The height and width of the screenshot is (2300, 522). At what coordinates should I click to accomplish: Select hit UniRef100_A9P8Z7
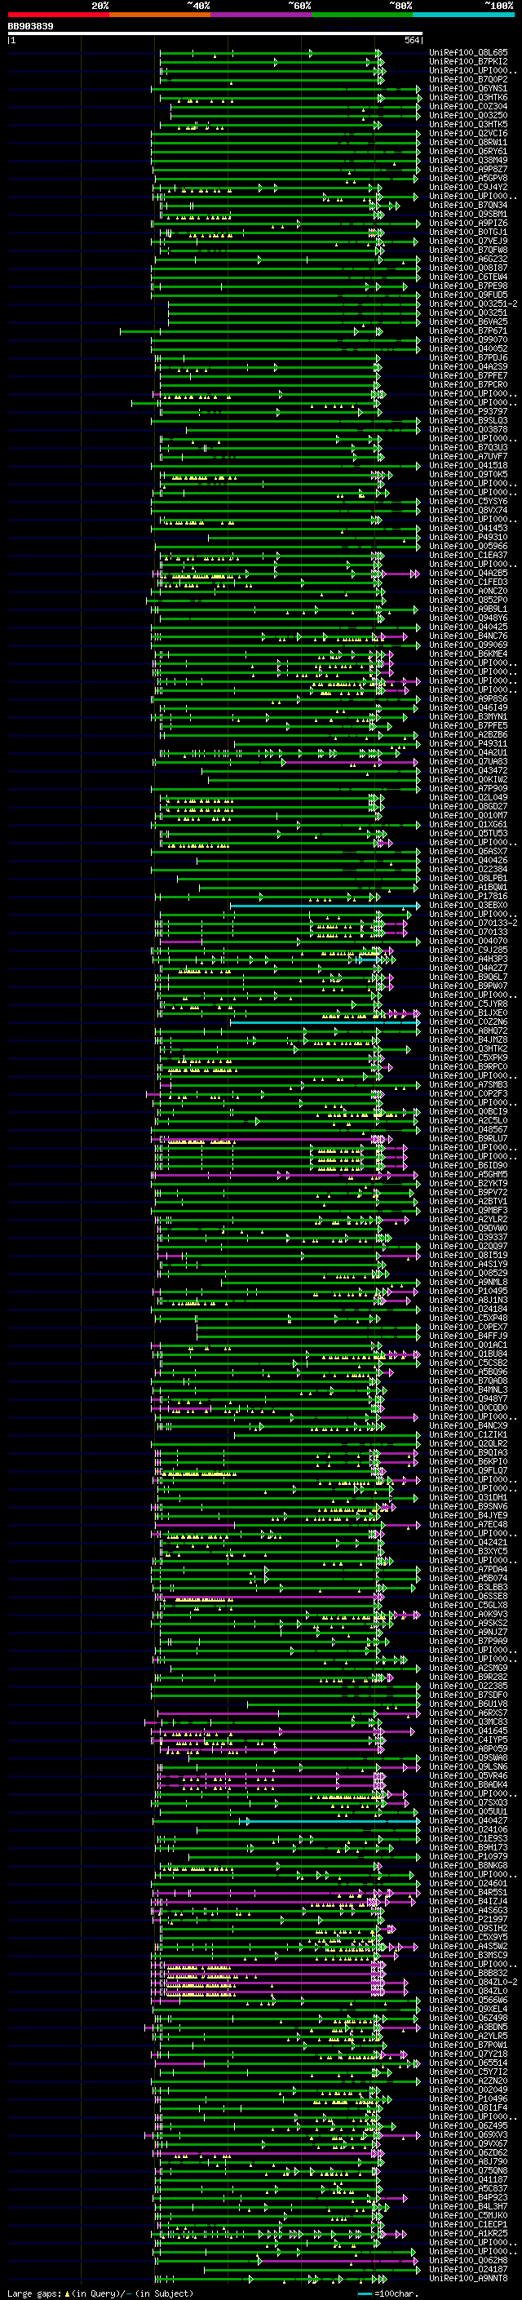[468, 169]
